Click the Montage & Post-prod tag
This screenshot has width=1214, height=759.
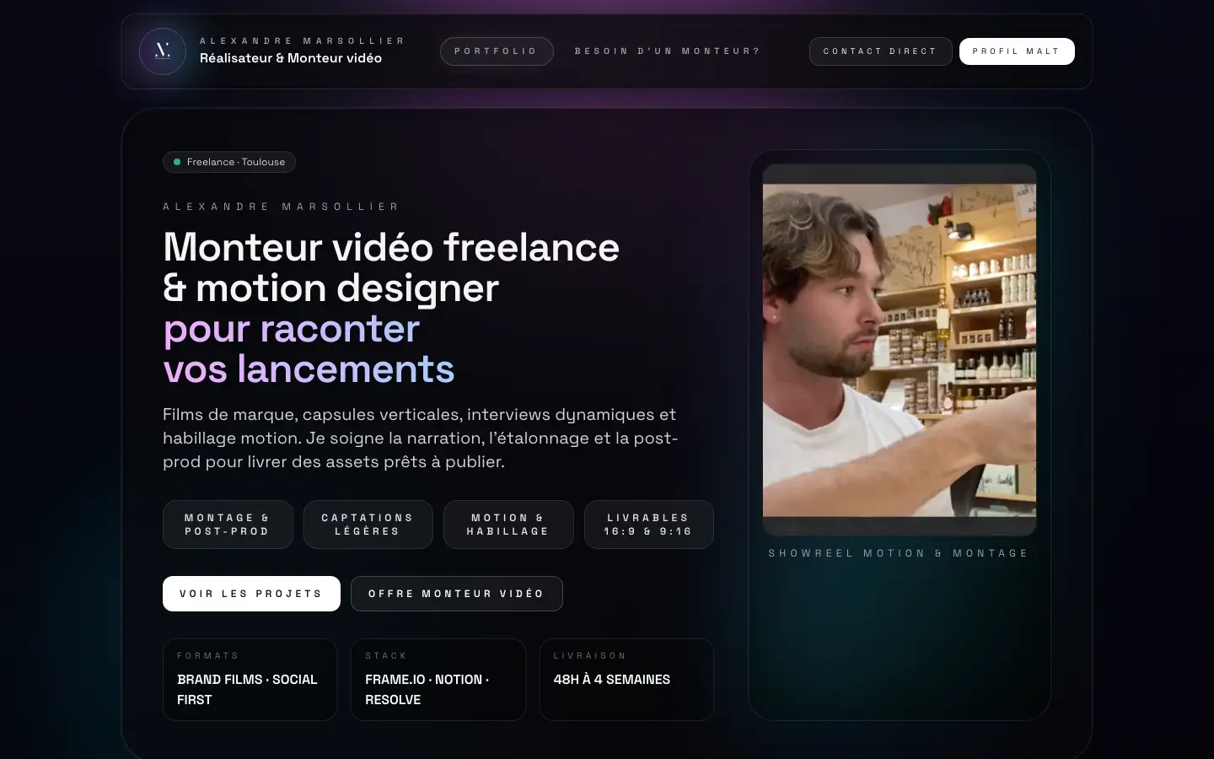coord(228,525)
